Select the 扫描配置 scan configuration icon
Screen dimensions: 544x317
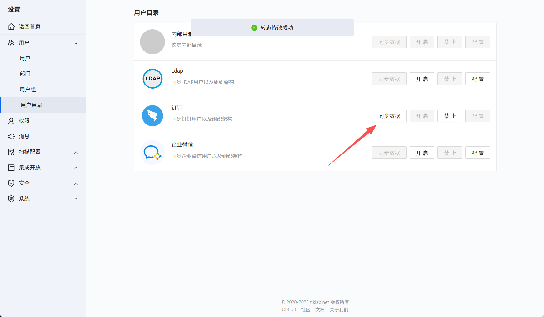pyautogui.click(x=11, y=152)
